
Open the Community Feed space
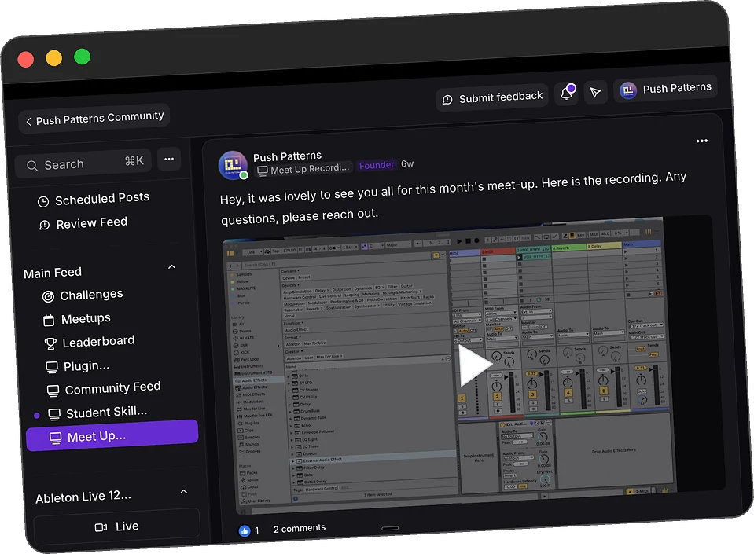point(104,388)
